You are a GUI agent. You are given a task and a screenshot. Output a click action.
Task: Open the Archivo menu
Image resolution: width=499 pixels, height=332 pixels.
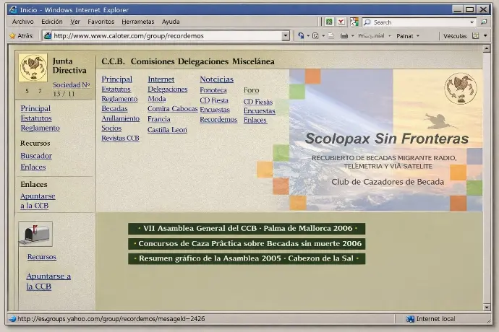coord(22,22)
